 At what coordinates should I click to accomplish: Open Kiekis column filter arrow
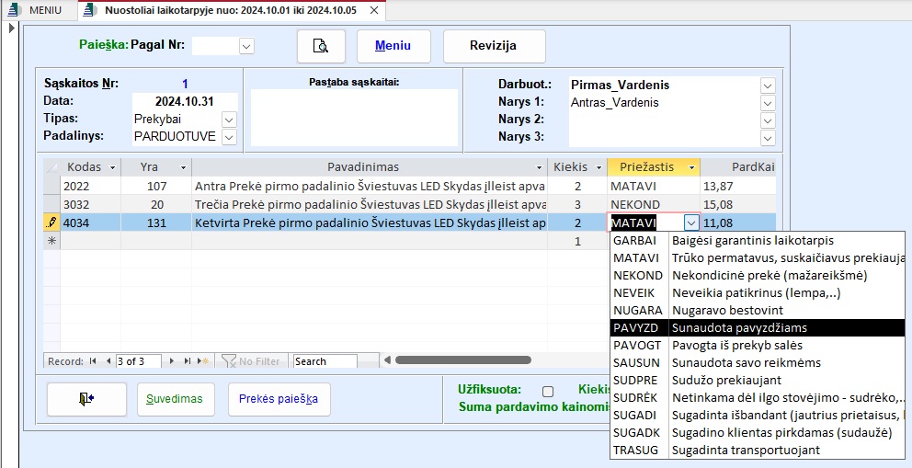(x=599, y=167)
